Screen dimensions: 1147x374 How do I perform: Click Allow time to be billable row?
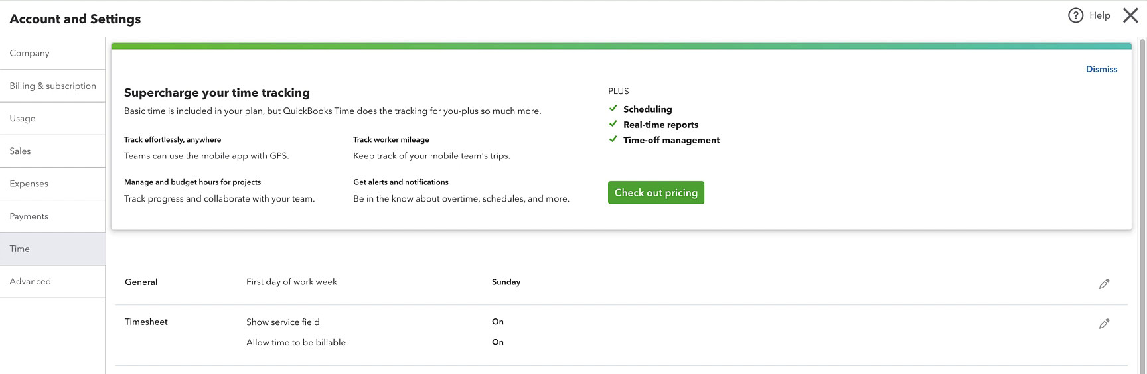[296, 342]
